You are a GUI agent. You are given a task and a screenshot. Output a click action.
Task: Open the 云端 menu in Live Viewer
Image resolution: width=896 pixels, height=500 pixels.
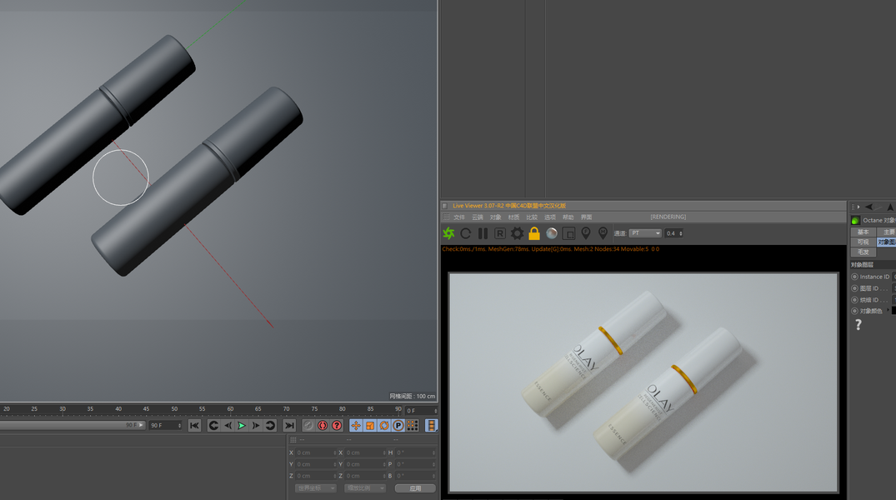point(477,217)
